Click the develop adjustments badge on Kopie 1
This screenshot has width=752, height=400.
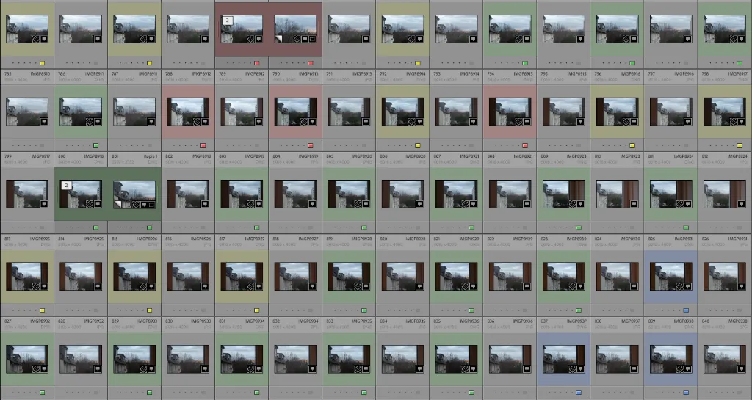[136, 204]
